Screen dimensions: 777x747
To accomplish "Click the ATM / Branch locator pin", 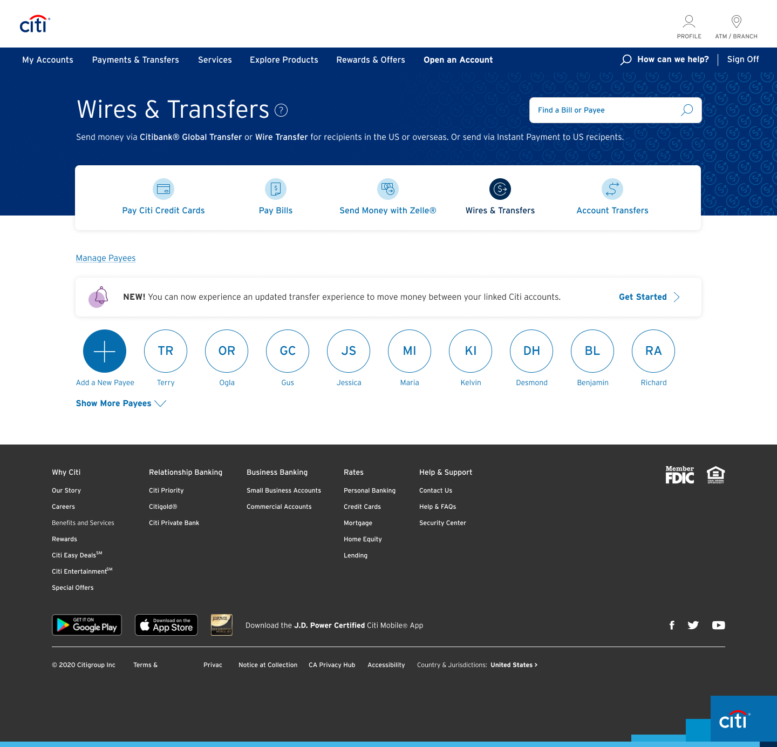I will [736, 22].
